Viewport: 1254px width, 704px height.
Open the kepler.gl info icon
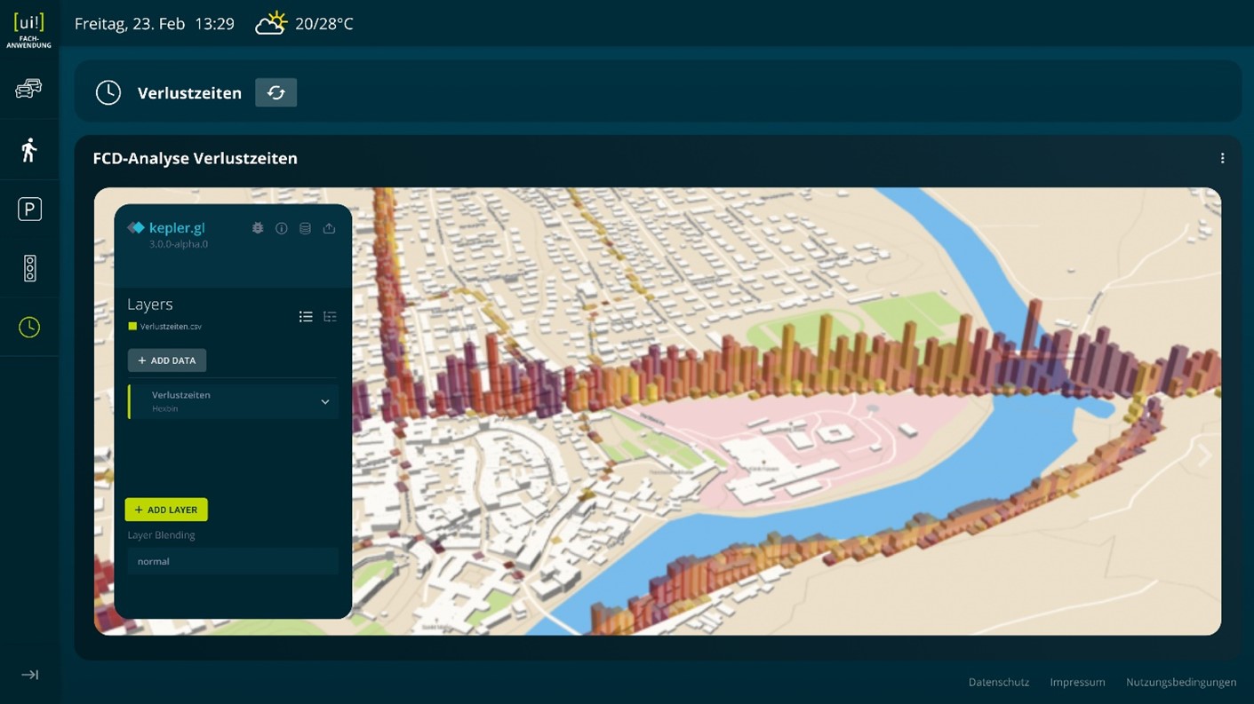[282, 228]
